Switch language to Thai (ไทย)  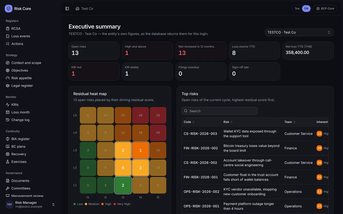(297, 9)
